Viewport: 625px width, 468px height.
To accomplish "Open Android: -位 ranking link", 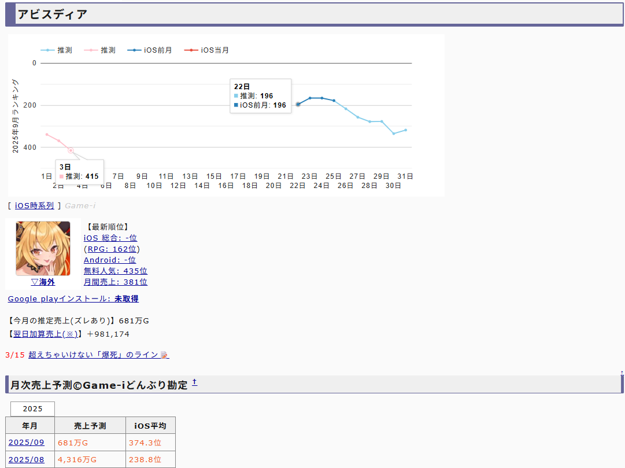I will [x=110, y=260].
